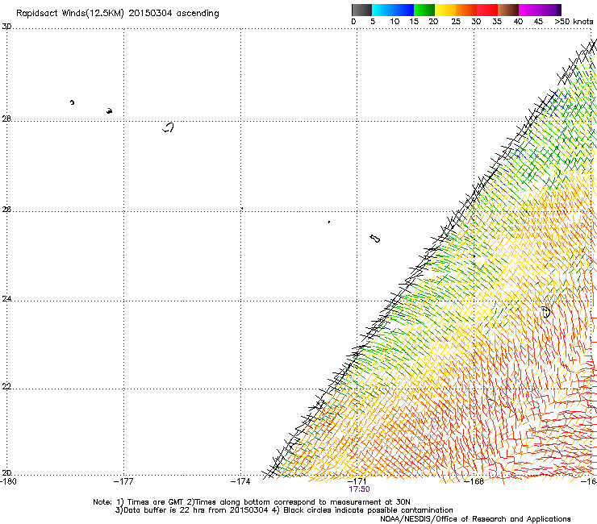This screenshot has height=524, width=597.
Task: Click the island outline just east of -171
Action: pos(375,239)
